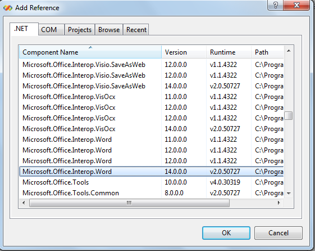Click the vertical scrollbar thumb
Image resolution: width=315 pixels, height=251 pixels.
point(289,115)
